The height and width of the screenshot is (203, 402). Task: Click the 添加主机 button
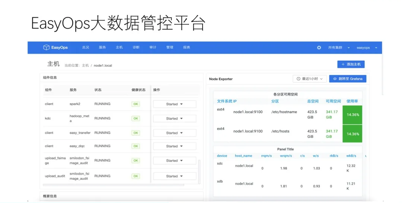tap(351, 64)
